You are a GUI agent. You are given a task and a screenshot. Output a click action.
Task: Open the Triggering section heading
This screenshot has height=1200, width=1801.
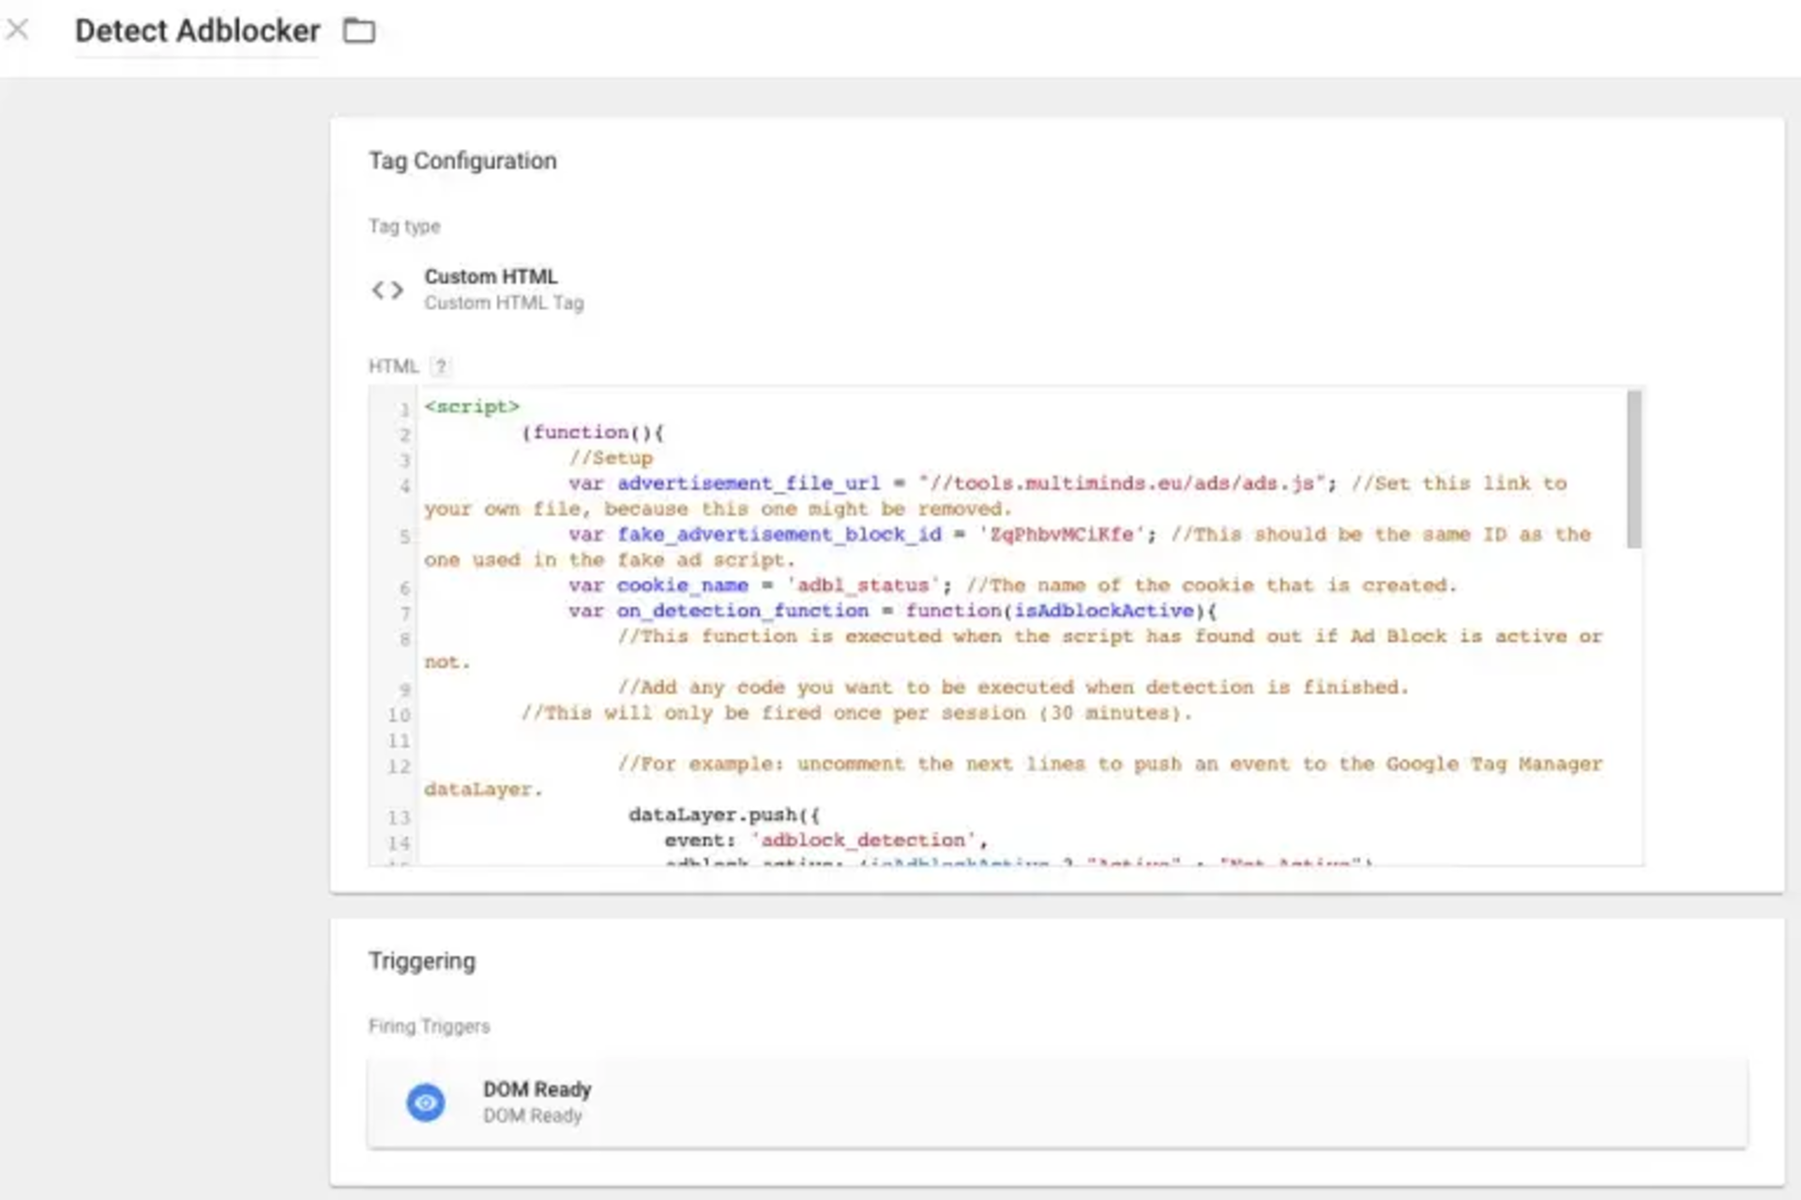tap(422, 961)
